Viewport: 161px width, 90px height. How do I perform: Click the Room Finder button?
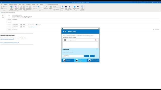(156, 30)
